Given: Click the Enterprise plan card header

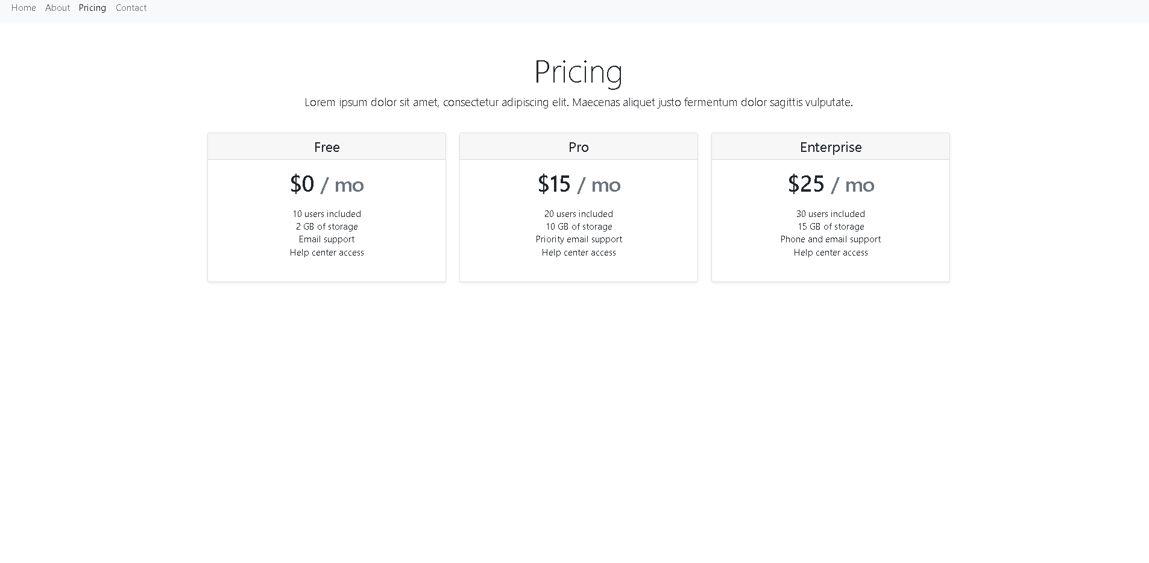Looking at the screenshot, I should (831, 146).
